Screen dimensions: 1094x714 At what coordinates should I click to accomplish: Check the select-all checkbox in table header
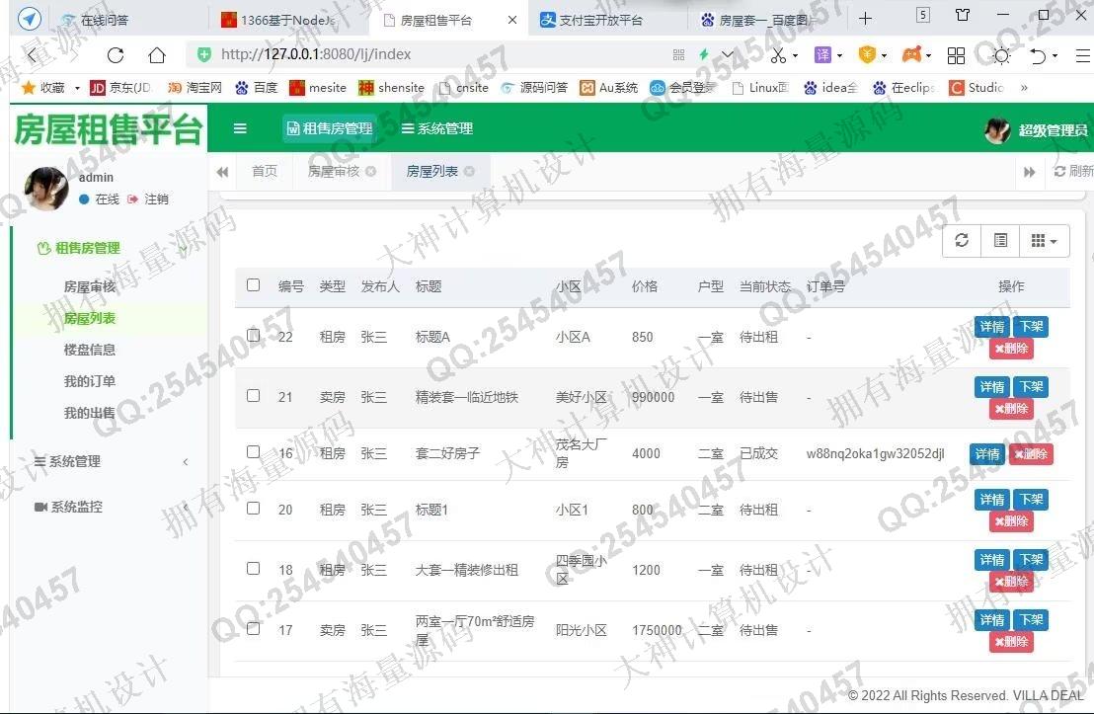254,285
